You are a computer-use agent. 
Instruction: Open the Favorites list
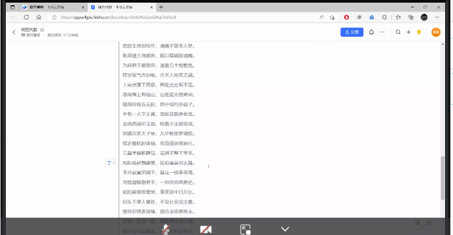[398, 17]
